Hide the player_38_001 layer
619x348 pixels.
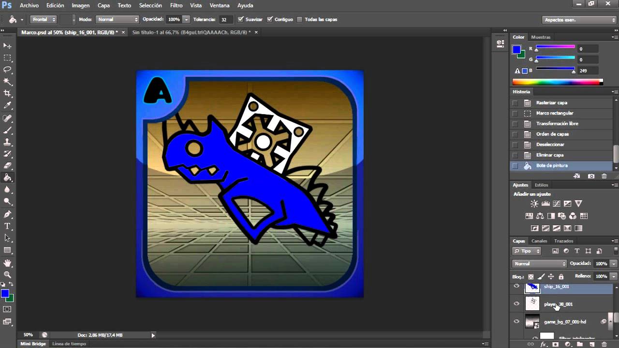point(516,304)
